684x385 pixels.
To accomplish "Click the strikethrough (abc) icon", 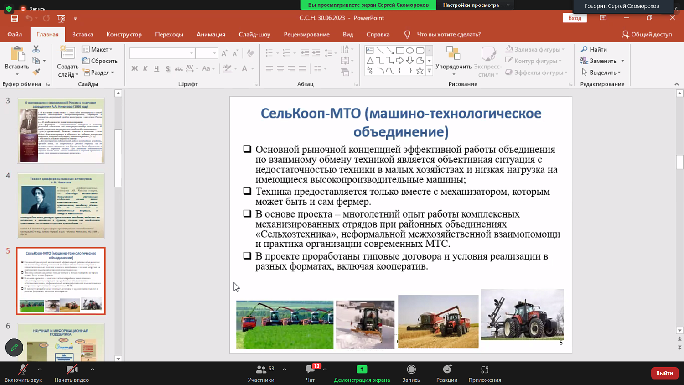I will tap(179, 68).
